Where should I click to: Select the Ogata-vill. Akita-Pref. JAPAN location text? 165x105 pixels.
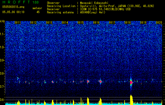pyautogui.click(x=117, y=6)
